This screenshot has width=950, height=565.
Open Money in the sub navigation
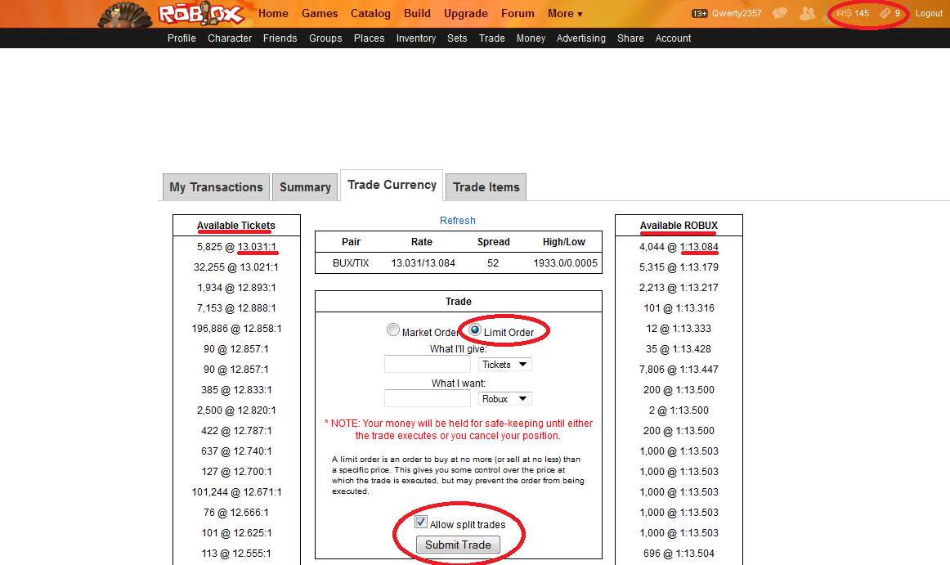pos(531,38)
